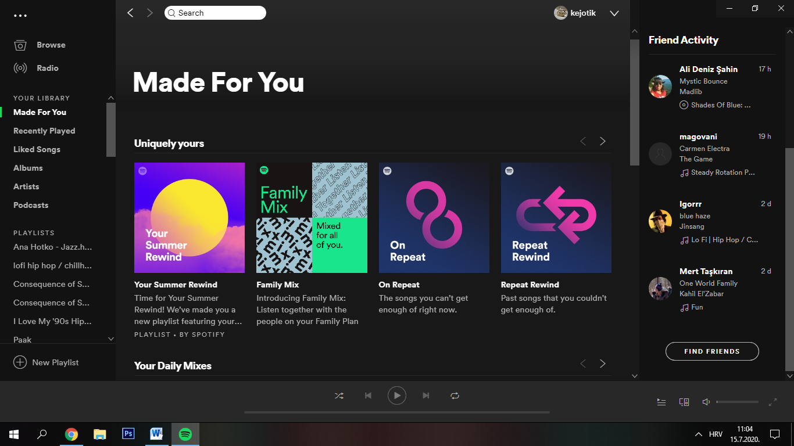Open Your Summer Rewind cover art
Viewport: 794px width, 446px height.
[x=189, y=218]
